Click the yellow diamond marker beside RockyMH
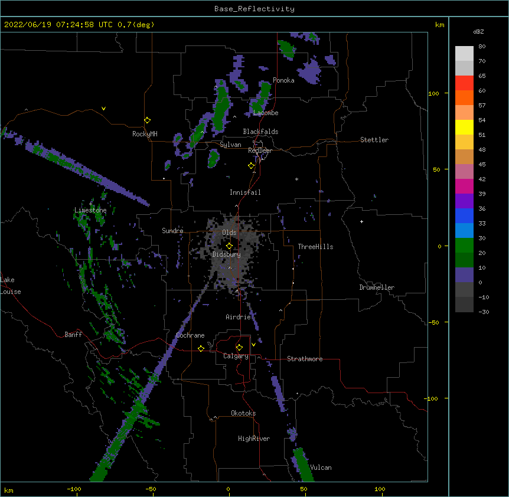The width and height of the screenshot is (509, 497). [x=147, y=120]
